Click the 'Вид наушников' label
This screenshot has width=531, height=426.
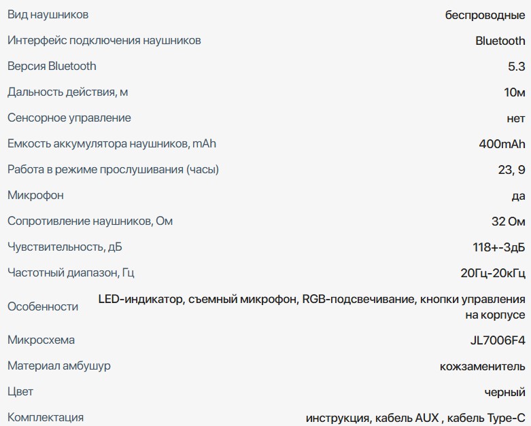[48, 14]
